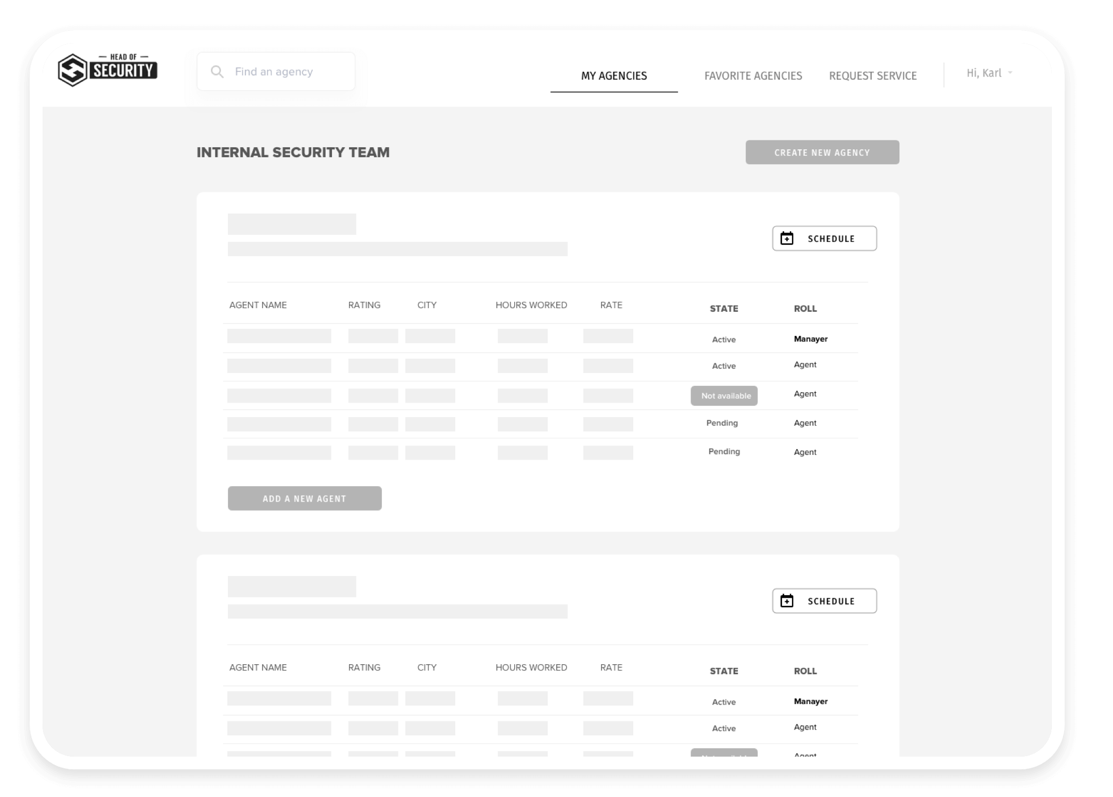Image resolution: width=1113 pixels, height=797 pixels.
Task: Click the Create New Agency button
Action: (x=822, y=152)
